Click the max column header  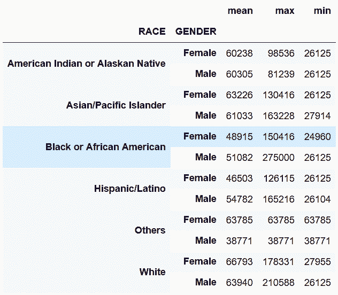click(285, 11)
